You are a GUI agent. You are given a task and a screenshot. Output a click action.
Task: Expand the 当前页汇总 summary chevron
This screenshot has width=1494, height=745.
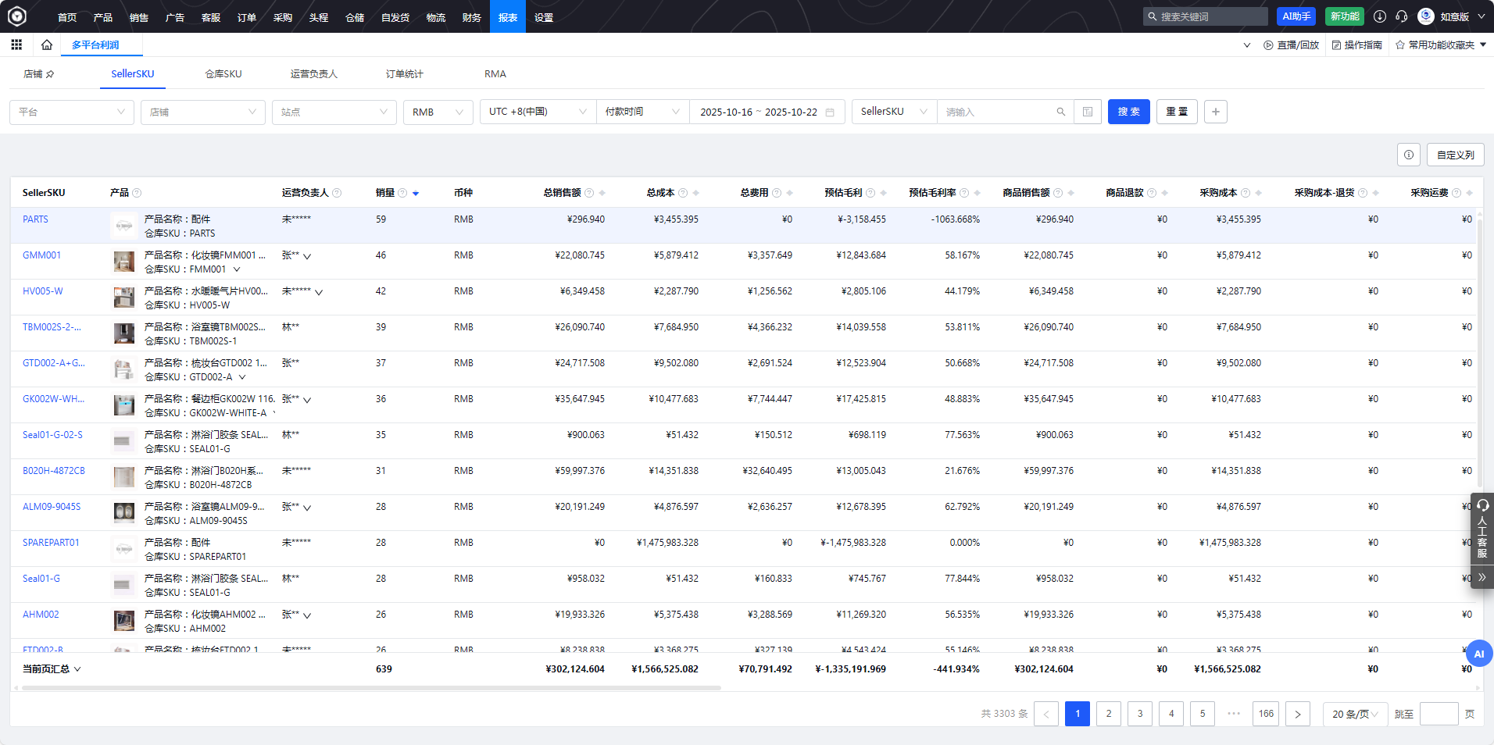coord(77,669)
